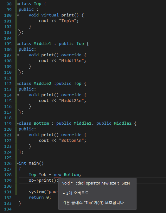Image resolution: width=166 pixels, height=213 pixels.
Task: Click 'override' keyword on line 107
Action: coord(71,55)
